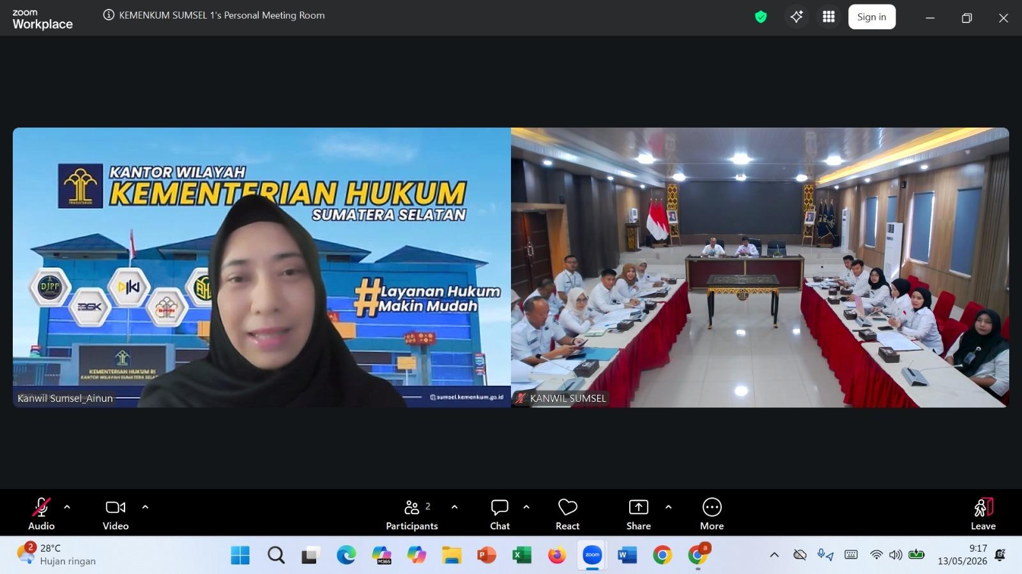This screenshot has height=574, width=1022.
Task: Open Copilot from taskbar
Action: tap(416, 556)
